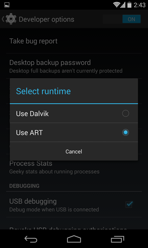Select the Use ART radio button
148x248 pixels.
[x=126, y=132]
